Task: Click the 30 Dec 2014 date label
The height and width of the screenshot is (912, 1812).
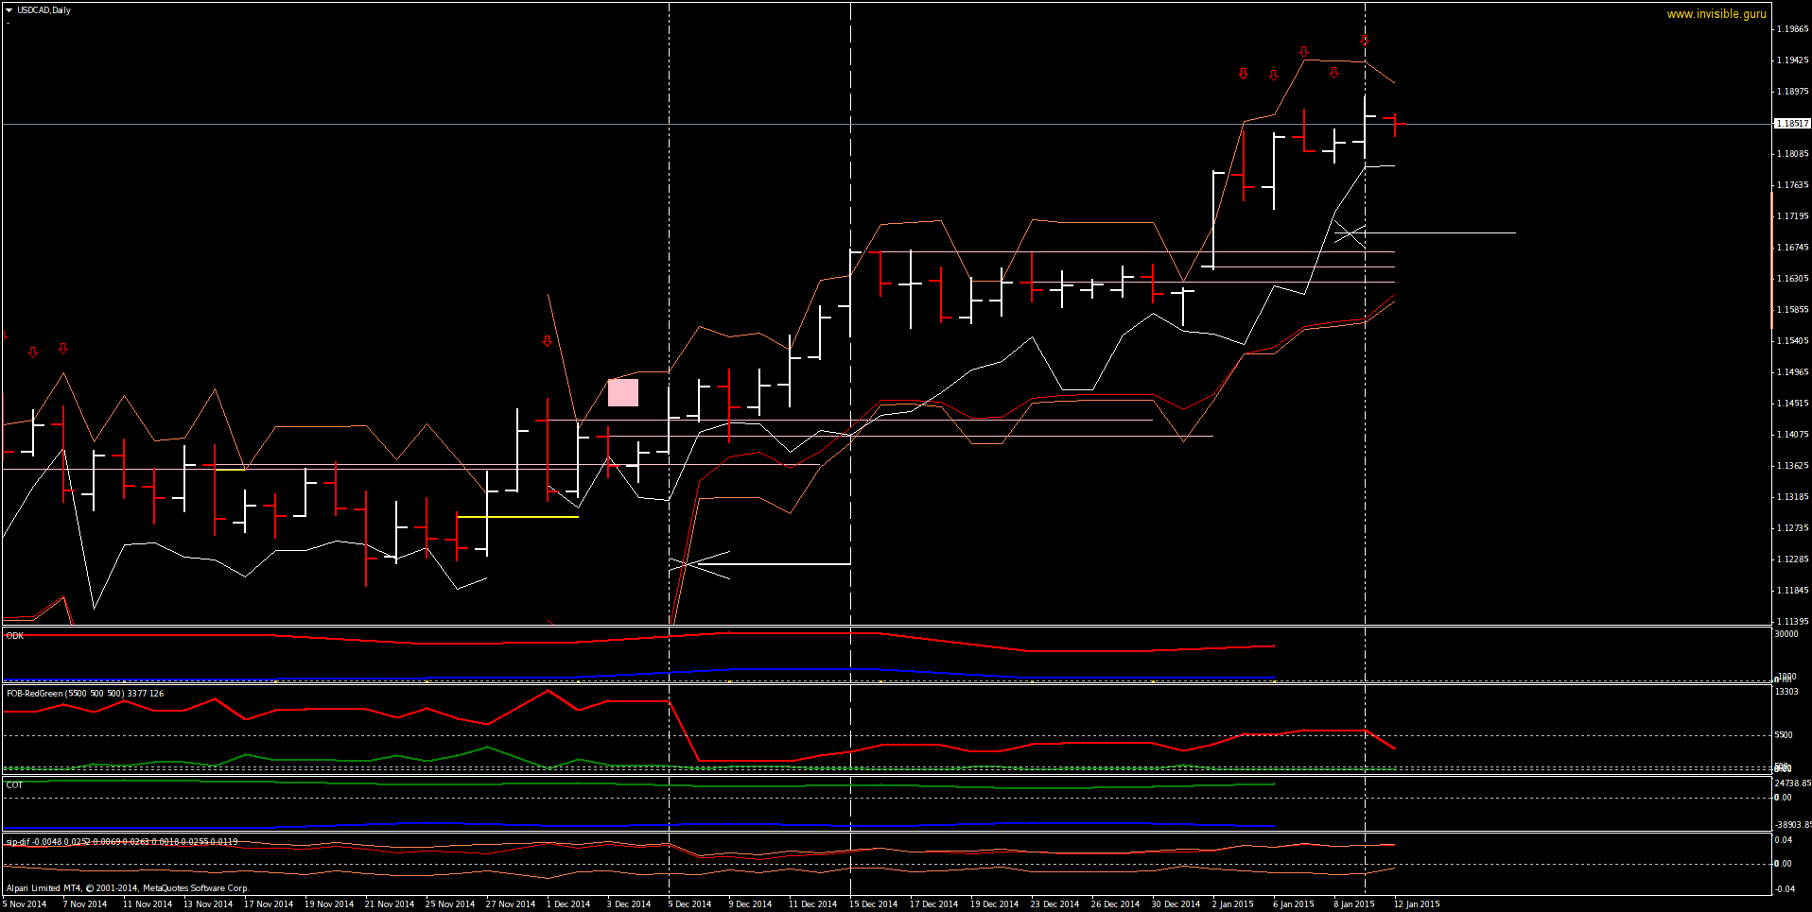Action: (1176, 904)
